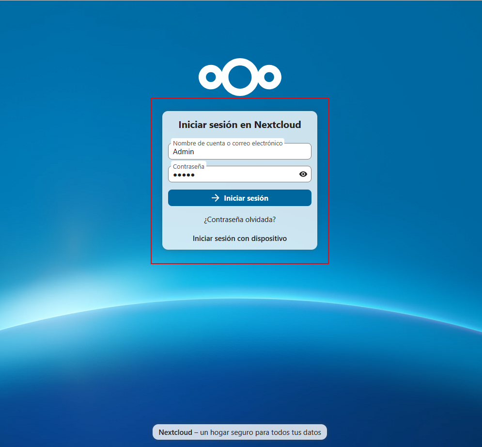The height and width of the screenshot is (447, 482).
Task: Click the left edge of the Iniciar sesión button
Action: [x=175, y=198]
